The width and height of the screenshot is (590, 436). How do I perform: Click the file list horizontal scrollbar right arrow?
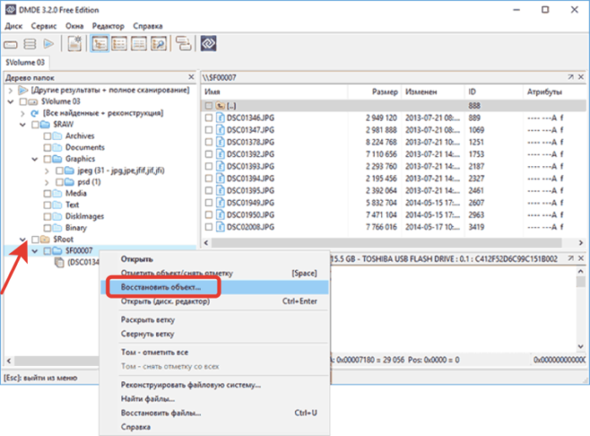tap(581, 243)
